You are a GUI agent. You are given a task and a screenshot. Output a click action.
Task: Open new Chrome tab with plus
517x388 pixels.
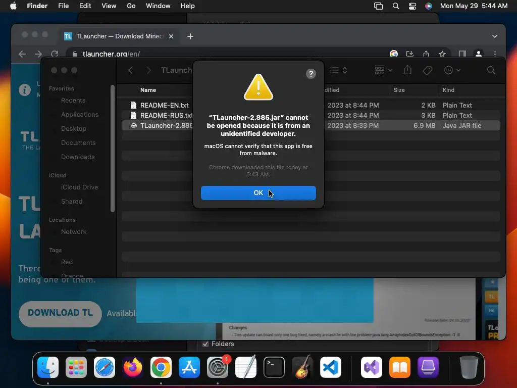190,36
